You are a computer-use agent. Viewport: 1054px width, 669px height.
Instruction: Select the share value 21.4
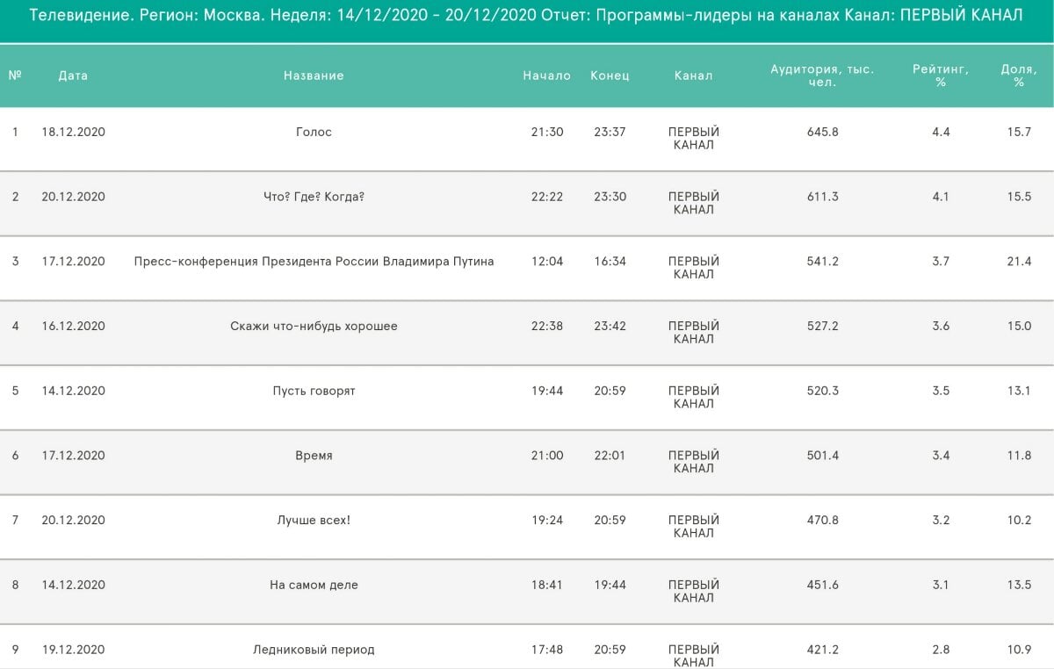click(x=1020, y=262)
